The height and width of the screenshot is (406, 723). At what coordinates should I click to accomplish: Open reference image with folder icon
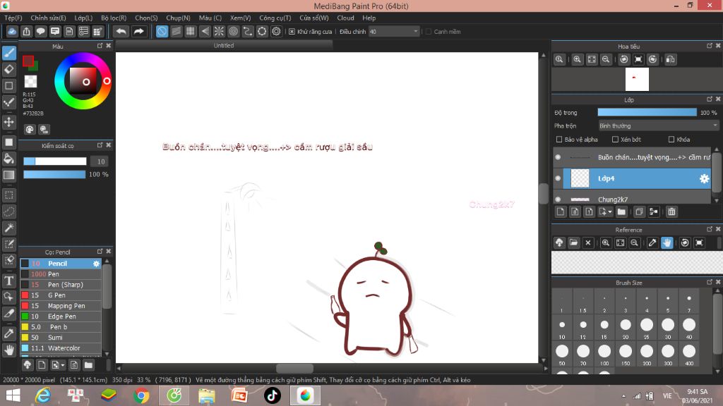click(573, 242)
